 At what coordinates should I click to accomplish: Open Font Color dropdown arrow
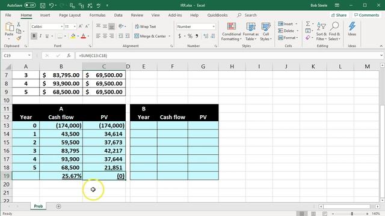pyautogui.click(x=88, y=36)
